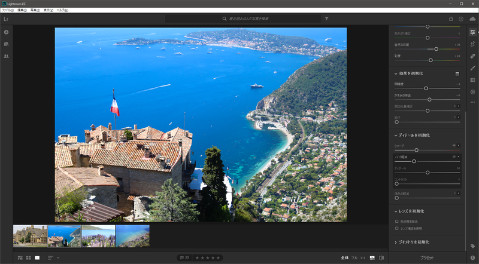Click the 自然な彩度 slider handle

436,49
